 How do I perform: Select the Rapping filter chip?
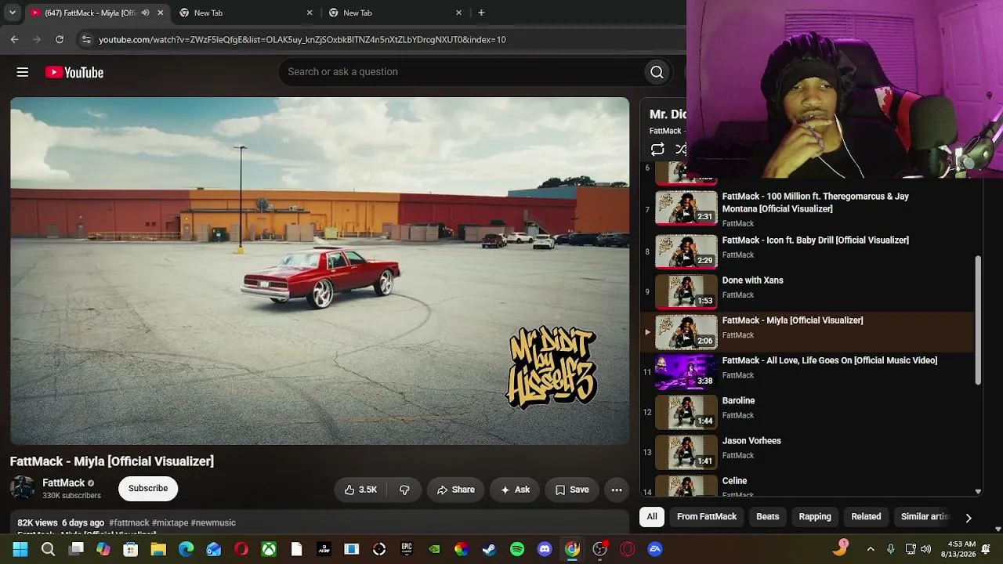[815, 517]
